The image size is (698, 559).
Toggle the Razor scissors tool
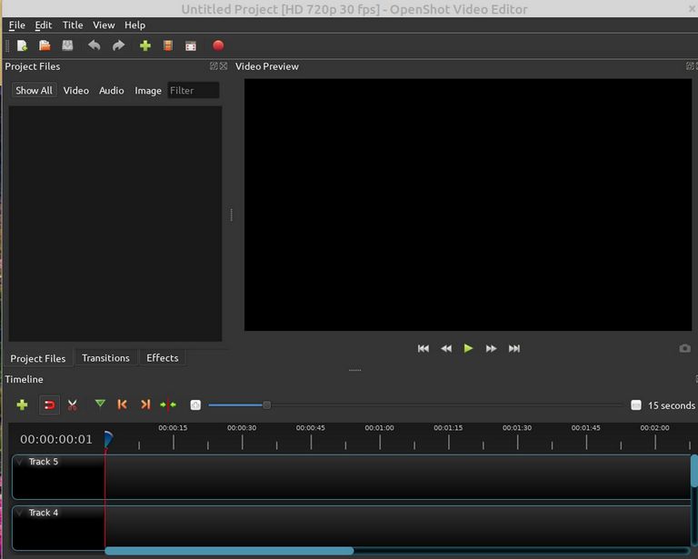(72, 405)
